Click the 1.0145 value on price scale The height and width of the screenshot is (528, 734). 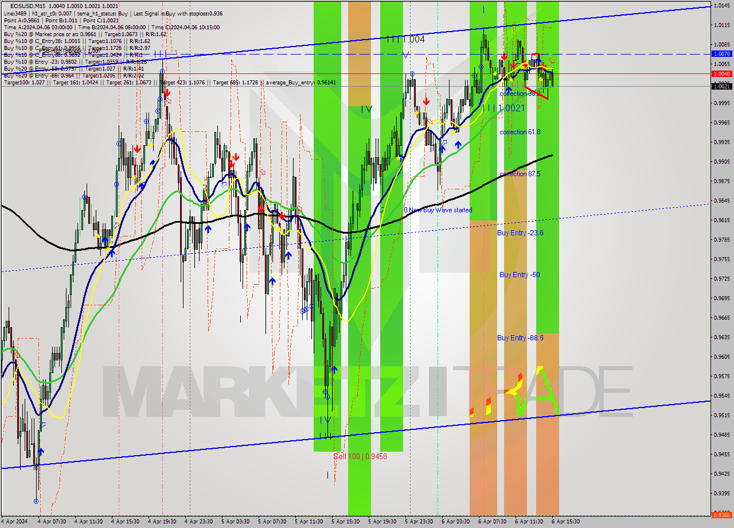click(721, 6)
